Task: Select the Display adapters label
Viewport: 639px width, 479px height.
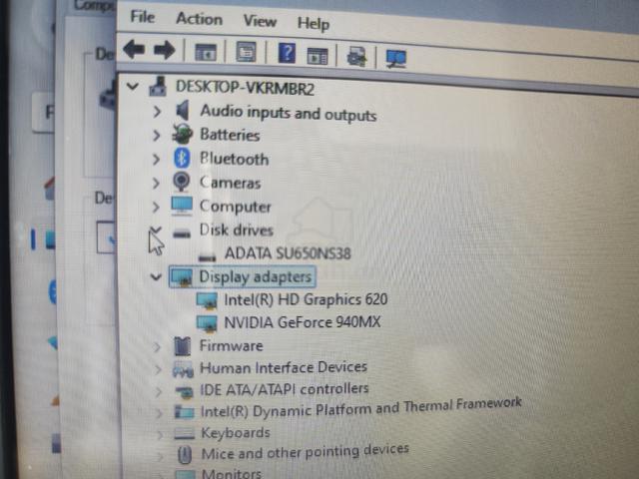Action: (256, 277)
